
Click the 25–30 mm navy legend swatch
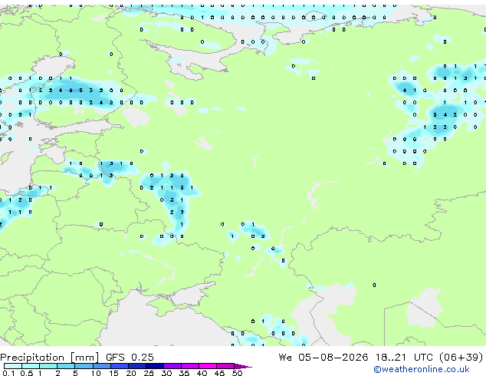155,366
